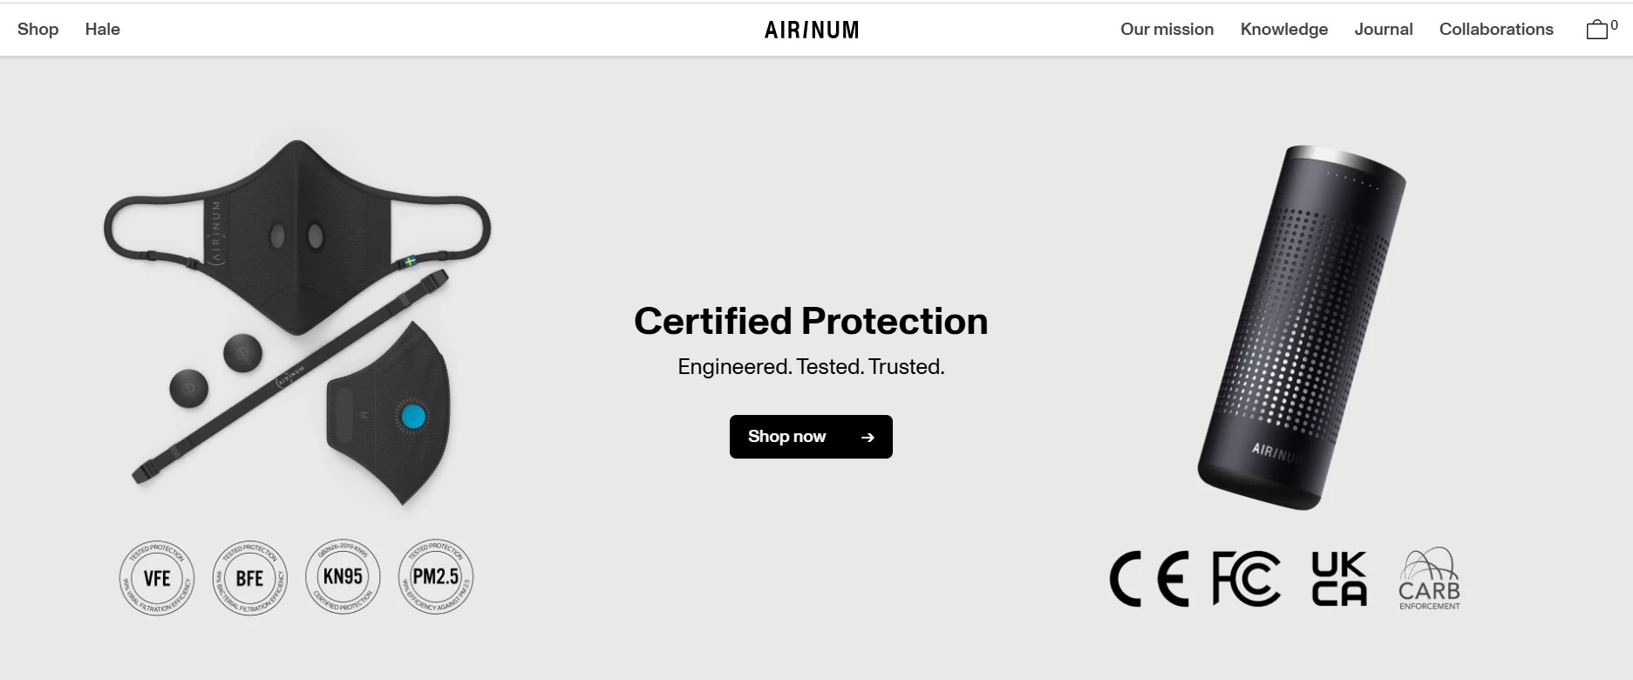The height and width of the screenshot is (680, 1633).
Task: Click the arrow inside Shop now button
Action: click(x=867, y=437)
